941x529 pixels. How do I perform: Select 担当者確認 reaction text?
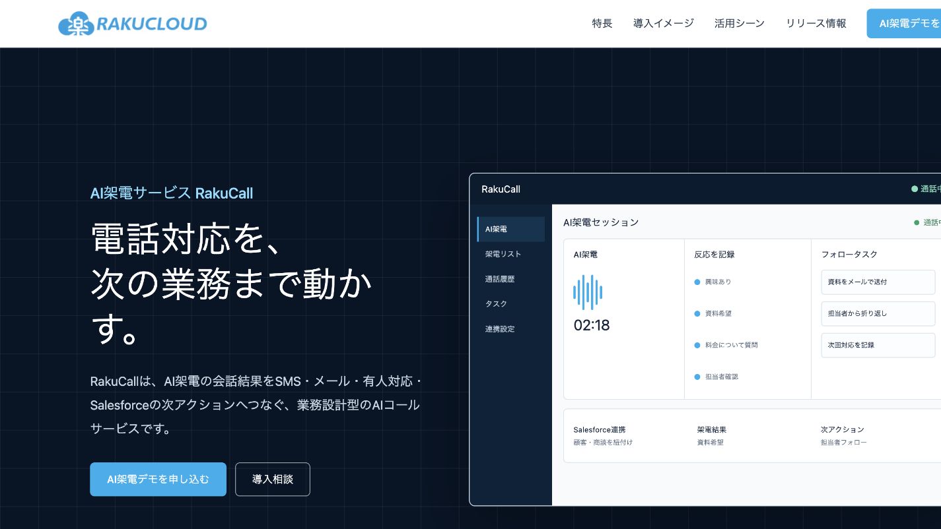tap(722, 377)
